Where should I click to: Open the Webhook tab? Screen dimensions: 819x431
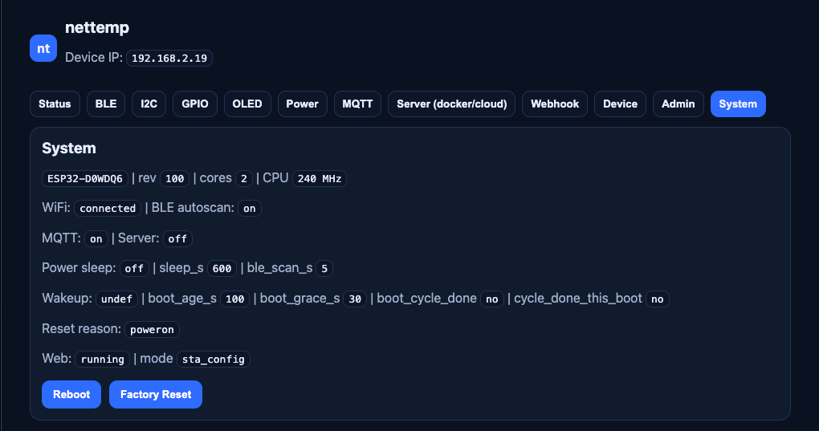(555, 104)
